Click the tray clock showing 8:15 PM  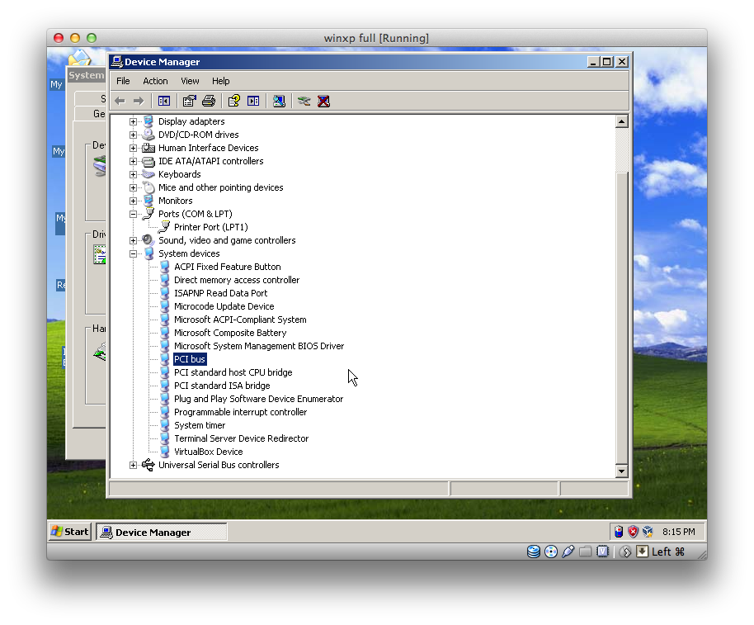pyautogui.click(x=678, y=533)
